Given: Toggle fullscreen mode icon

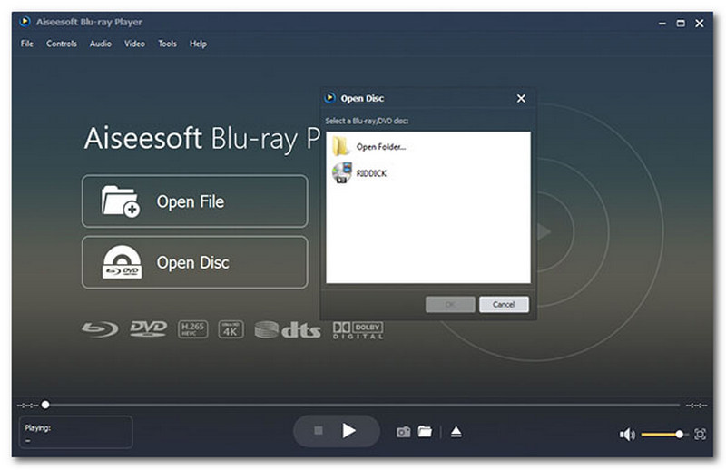Looking at the screenshot, I should (x=700, y=434).
